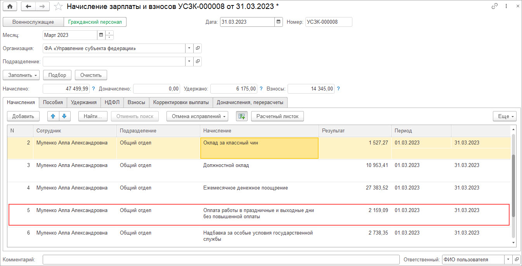Open the Доначисления, перерасчеты tab
522x266 pixels.
click(250, 103)
